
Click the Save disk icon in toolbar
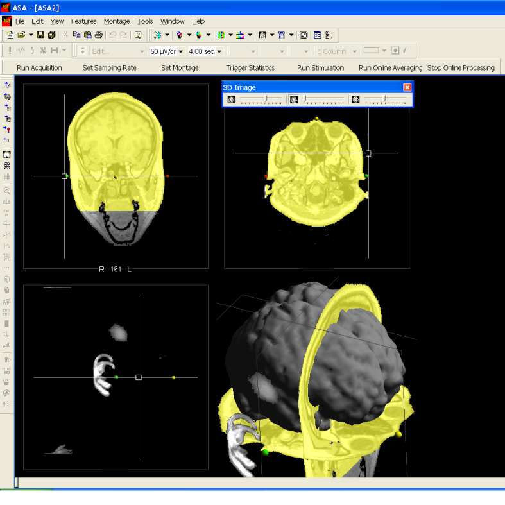pyautogui.click(x=40, y=35)
